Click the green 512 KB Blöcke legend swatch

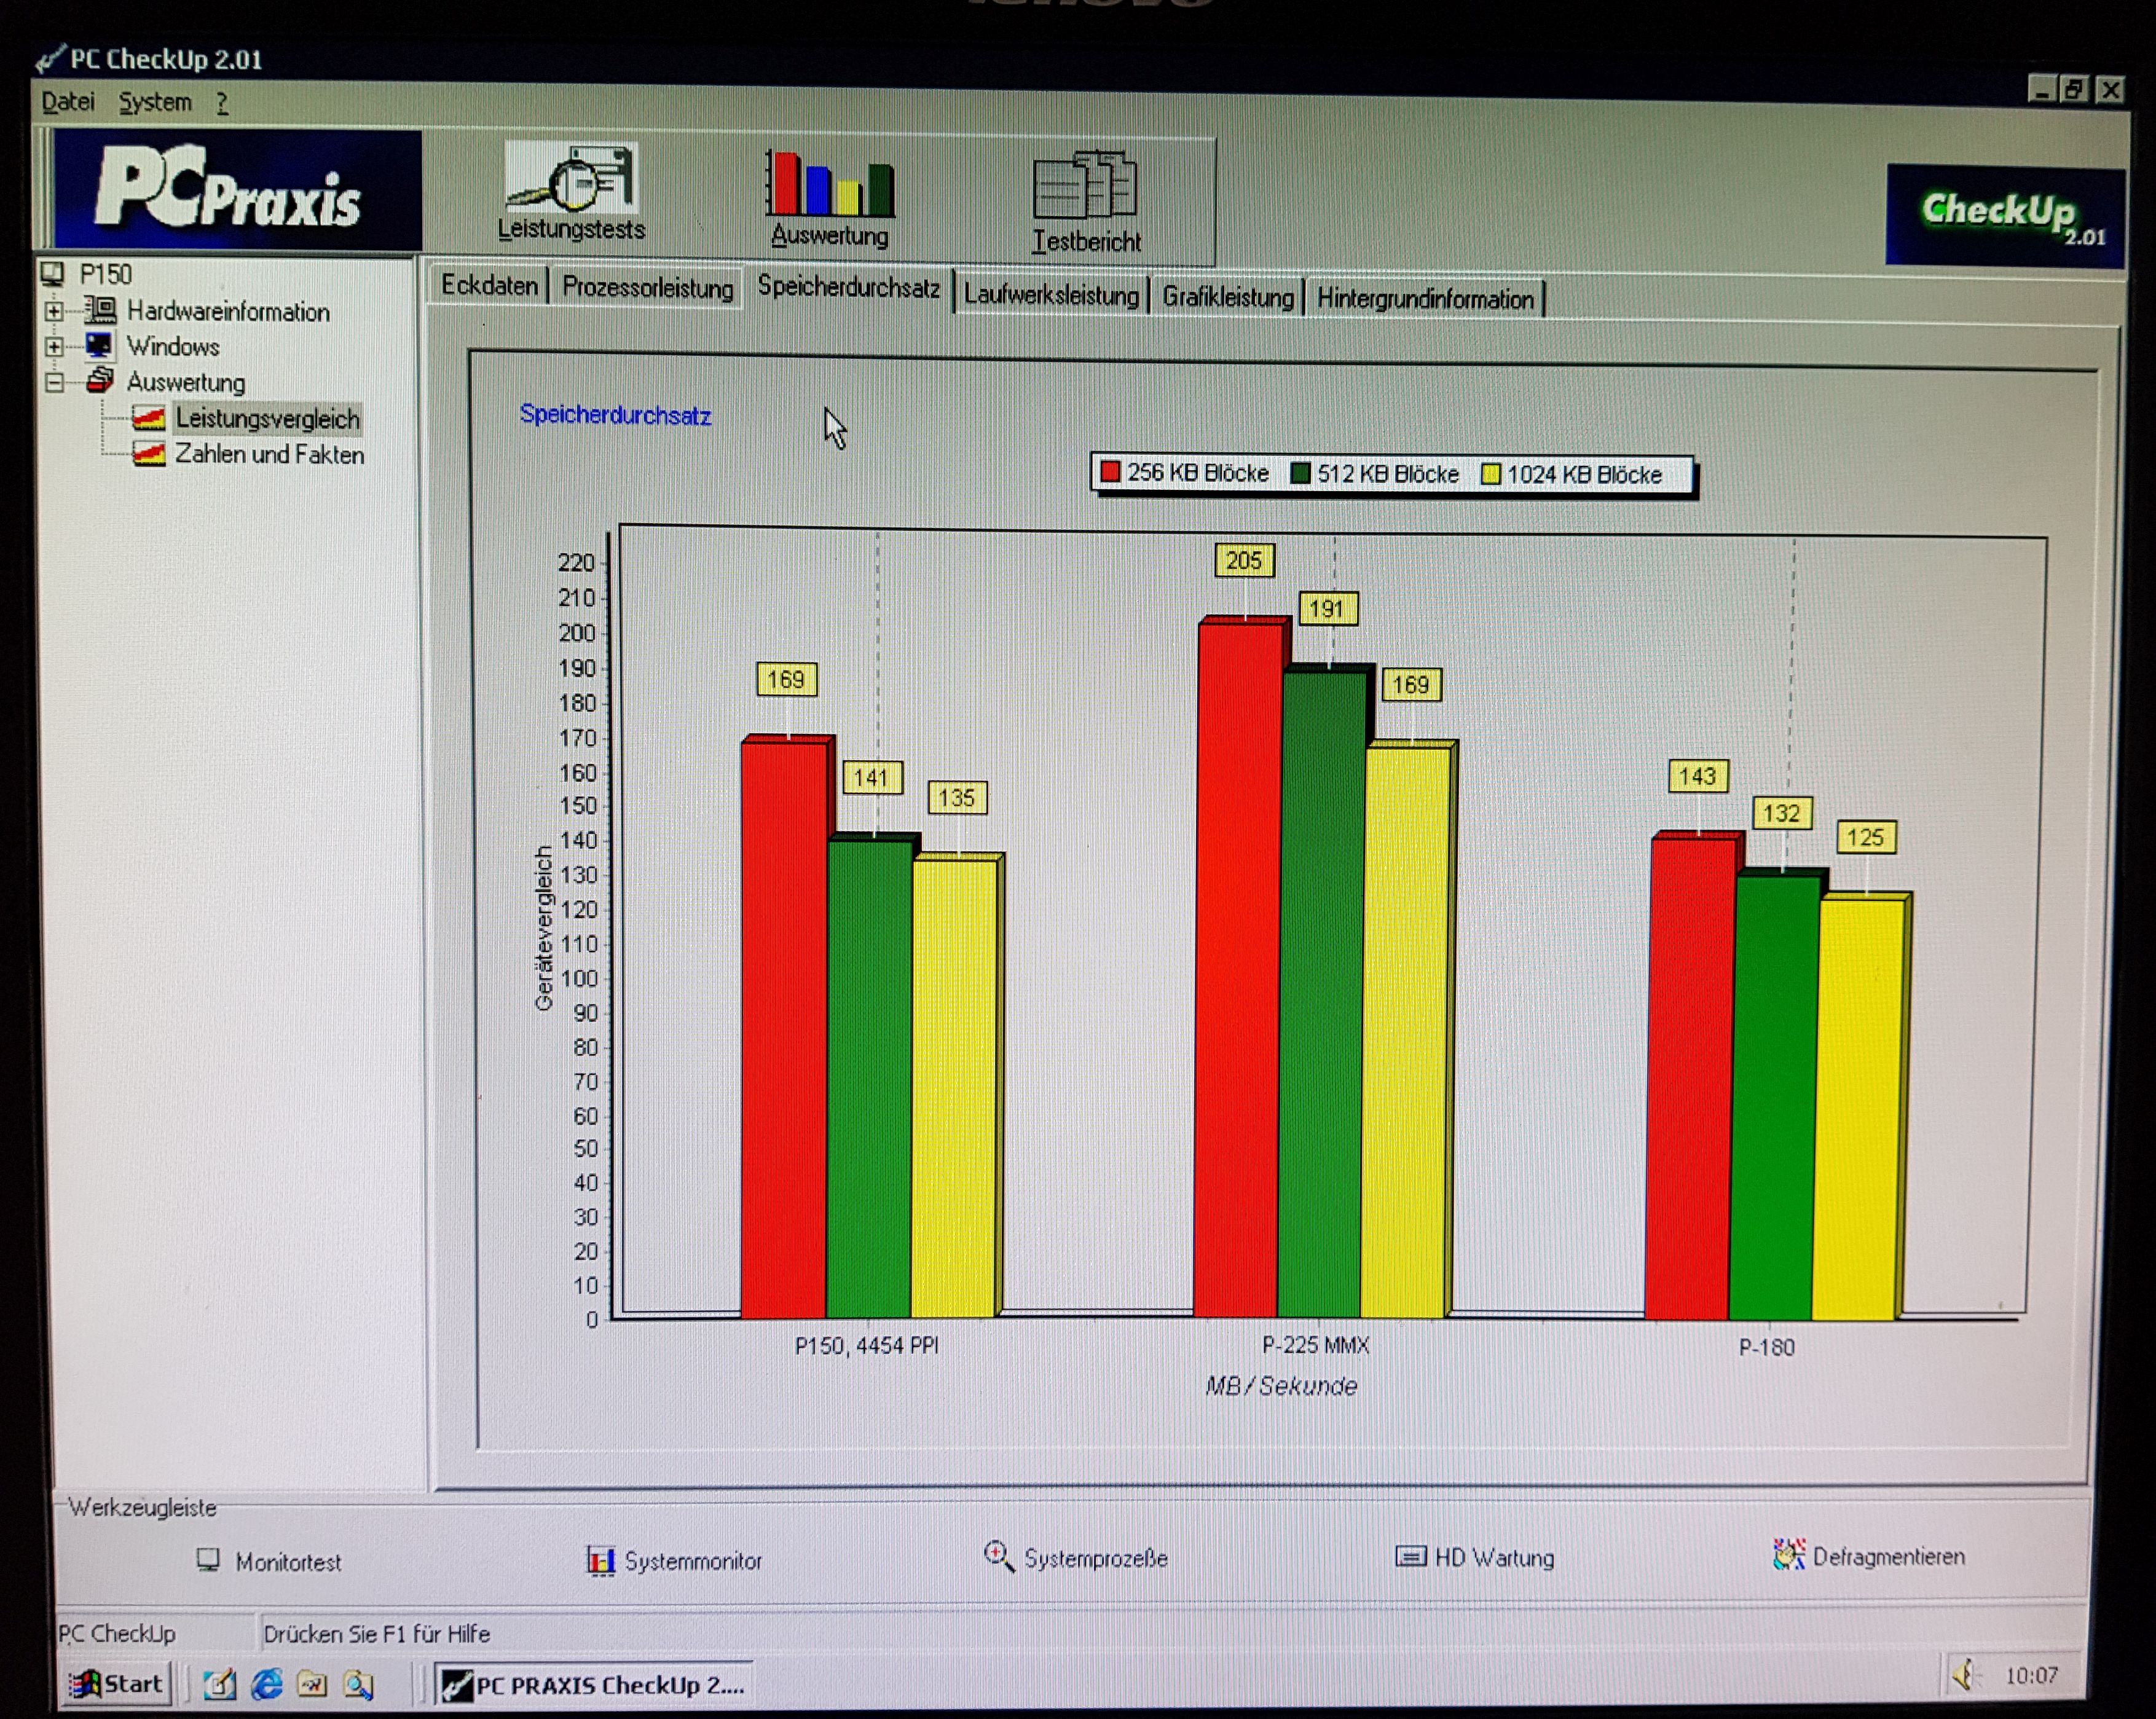click(x=1300, y=472)
